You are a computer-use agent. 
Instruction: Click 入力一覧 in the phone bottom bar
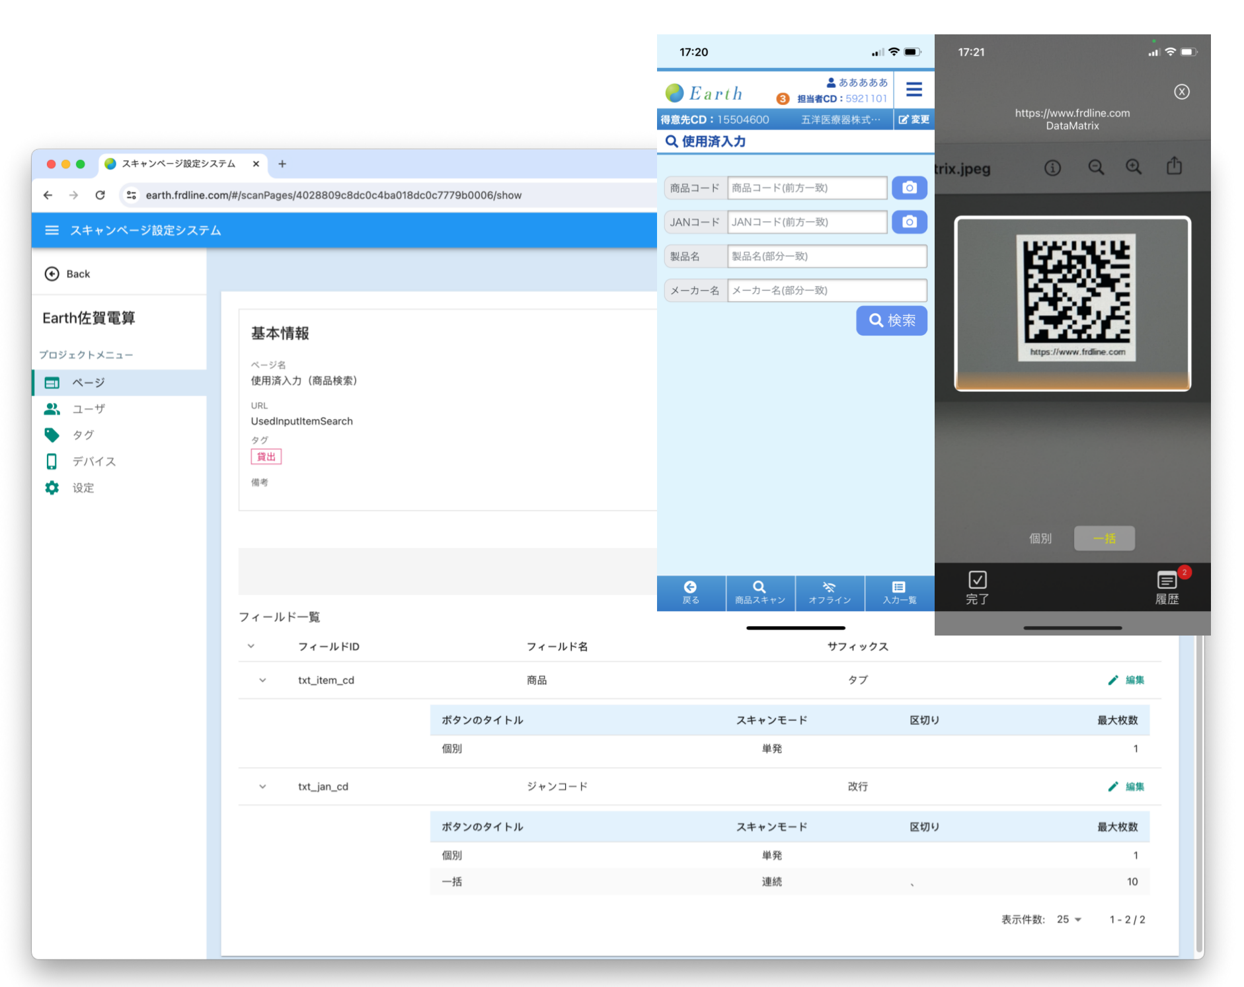coord(900,593)
